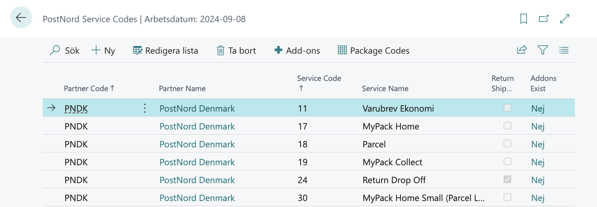Image resolution: width=597 pixels, height=207 pixels.
Task: Click Nej link for Varubrev Ekonomi
Action: [538, 108]
